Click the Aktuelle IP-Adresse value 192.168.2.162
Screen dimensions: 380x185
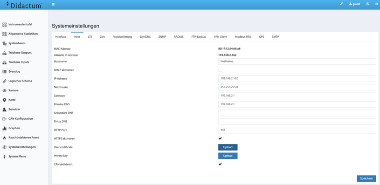[x=228, y=55]
